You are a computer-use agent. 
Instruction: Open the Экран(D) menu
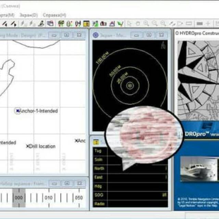tap(28, 15)
